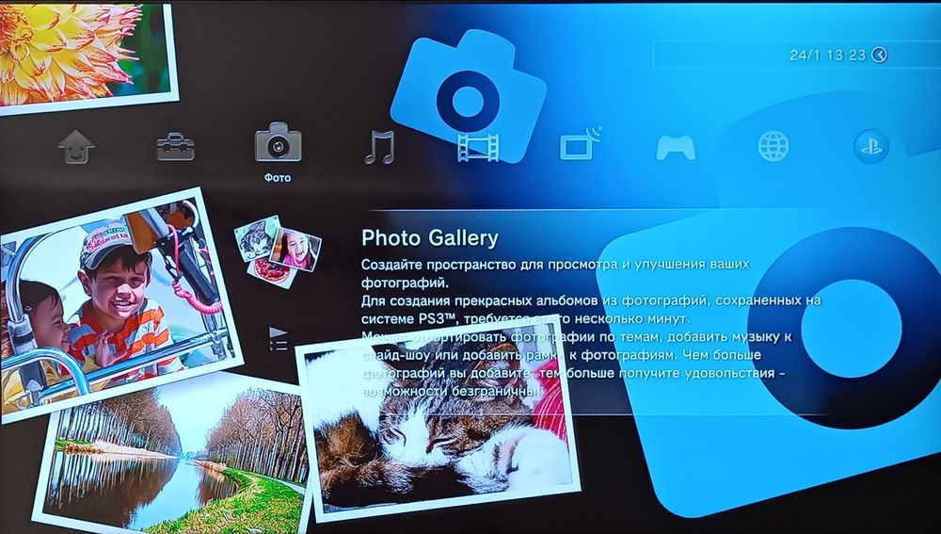Open the Video filmstrip category
This screenshot has width=941, height=534.
point(478,147)
